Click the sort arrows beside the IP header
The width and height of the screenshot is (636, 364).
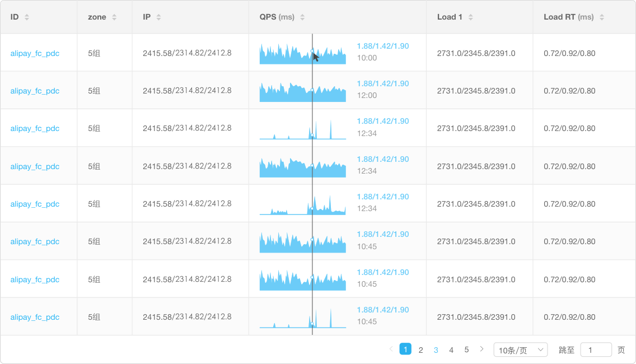pyautogui.click(x=158, y=17)
